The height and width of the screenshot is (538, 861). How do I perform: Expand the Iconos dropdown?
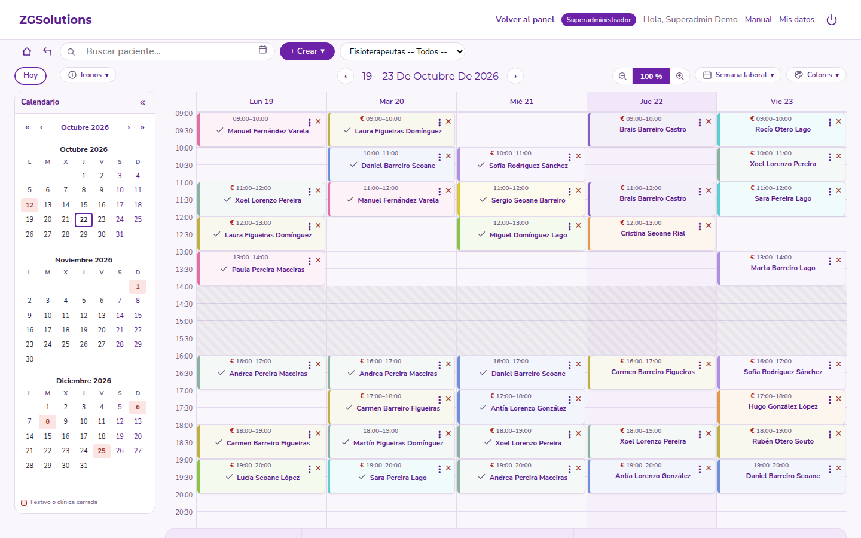point(88,75)
